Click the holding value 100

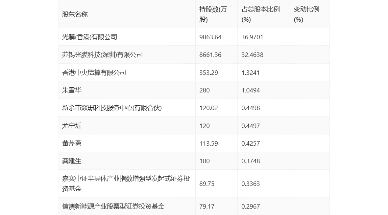pos(204,161)
